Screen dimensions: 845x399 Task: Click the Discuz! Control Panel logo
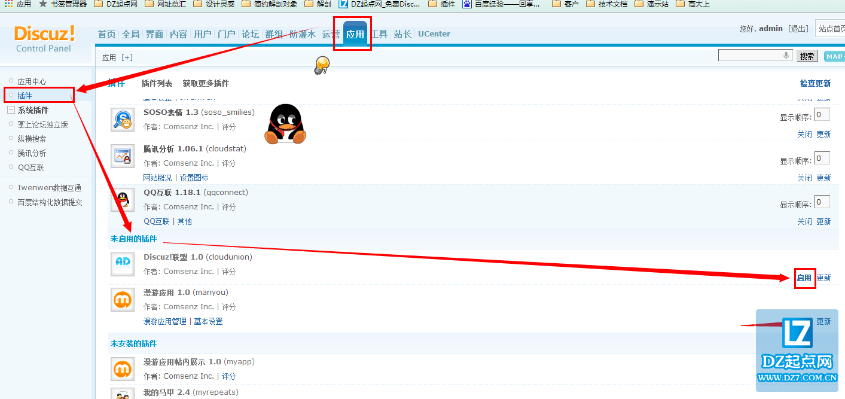pyautogui.click(x=44, y=38)
